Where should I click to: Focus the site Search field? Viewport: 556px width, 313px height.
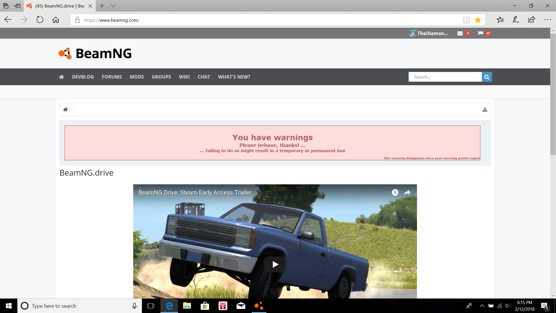445,77
